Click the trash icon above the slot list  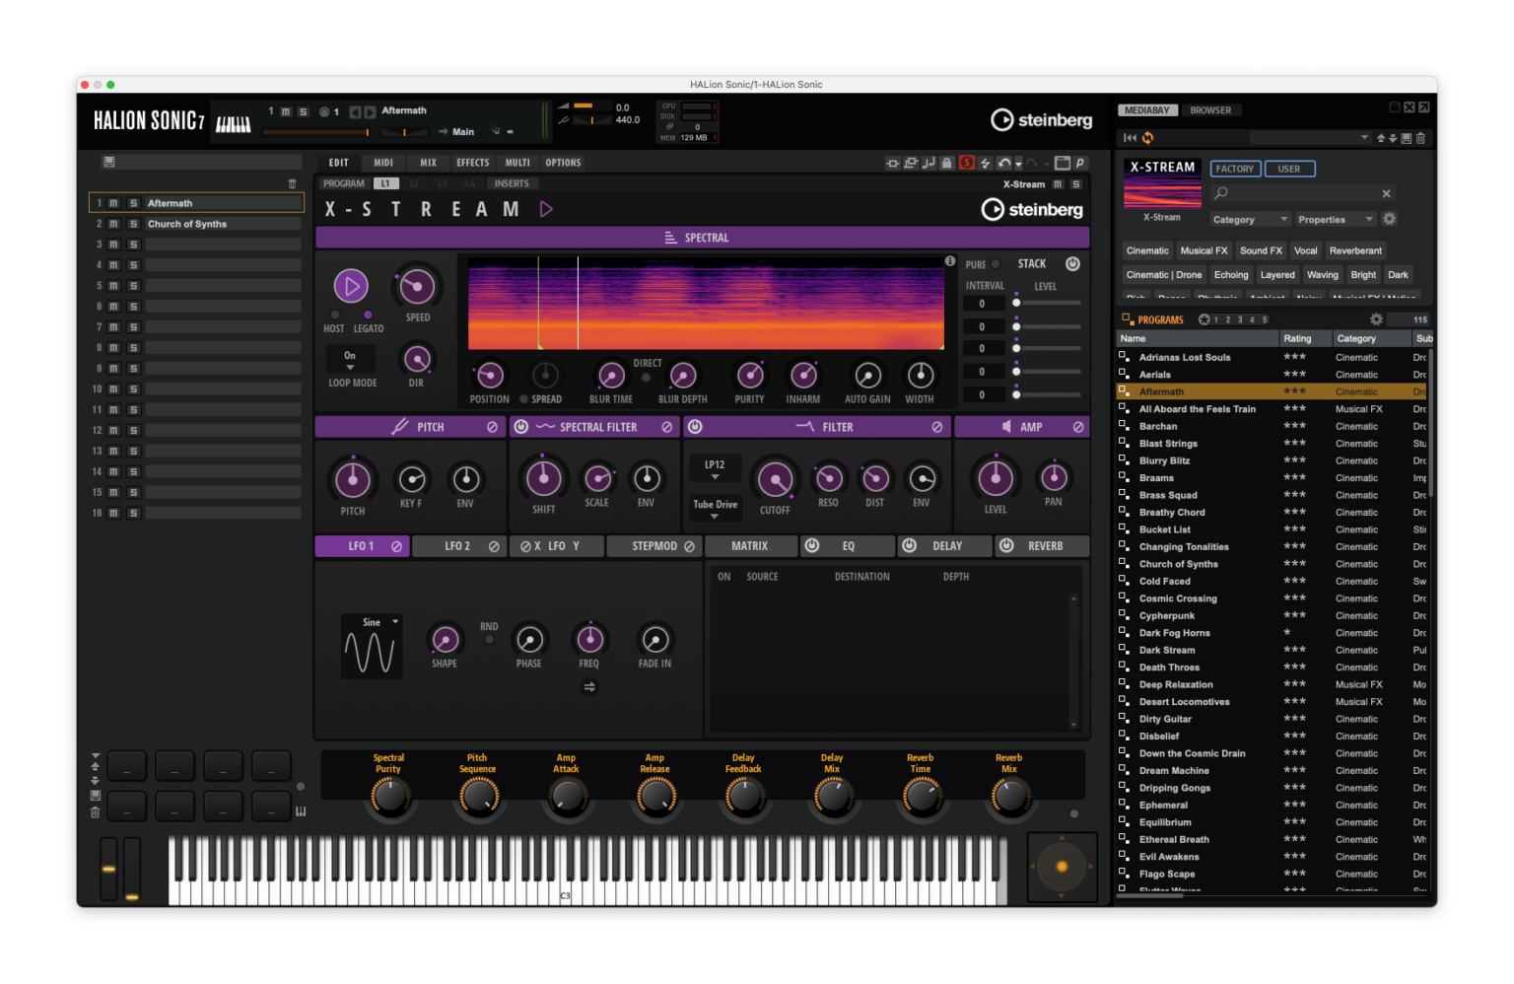point(292,183)
